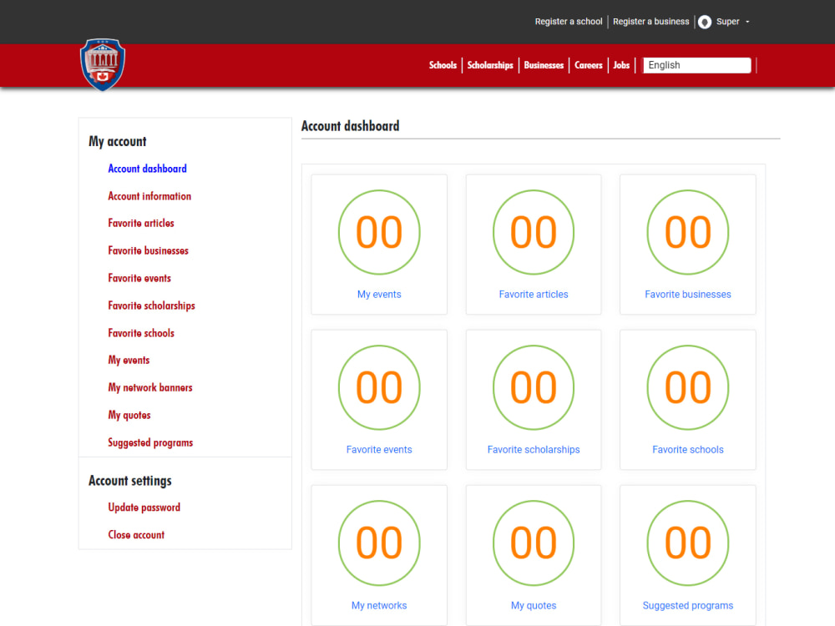Click My quotes card label

pos(534,605)
